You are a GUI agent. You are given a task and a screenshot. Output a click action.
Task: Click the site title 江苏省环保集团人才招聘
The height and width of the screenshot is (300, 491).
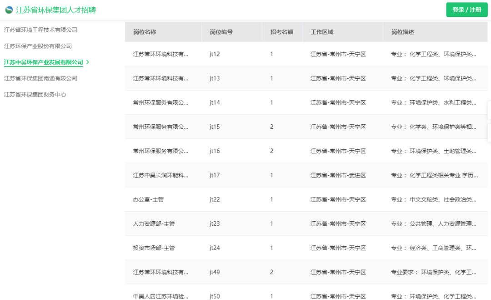coord(56,10)
